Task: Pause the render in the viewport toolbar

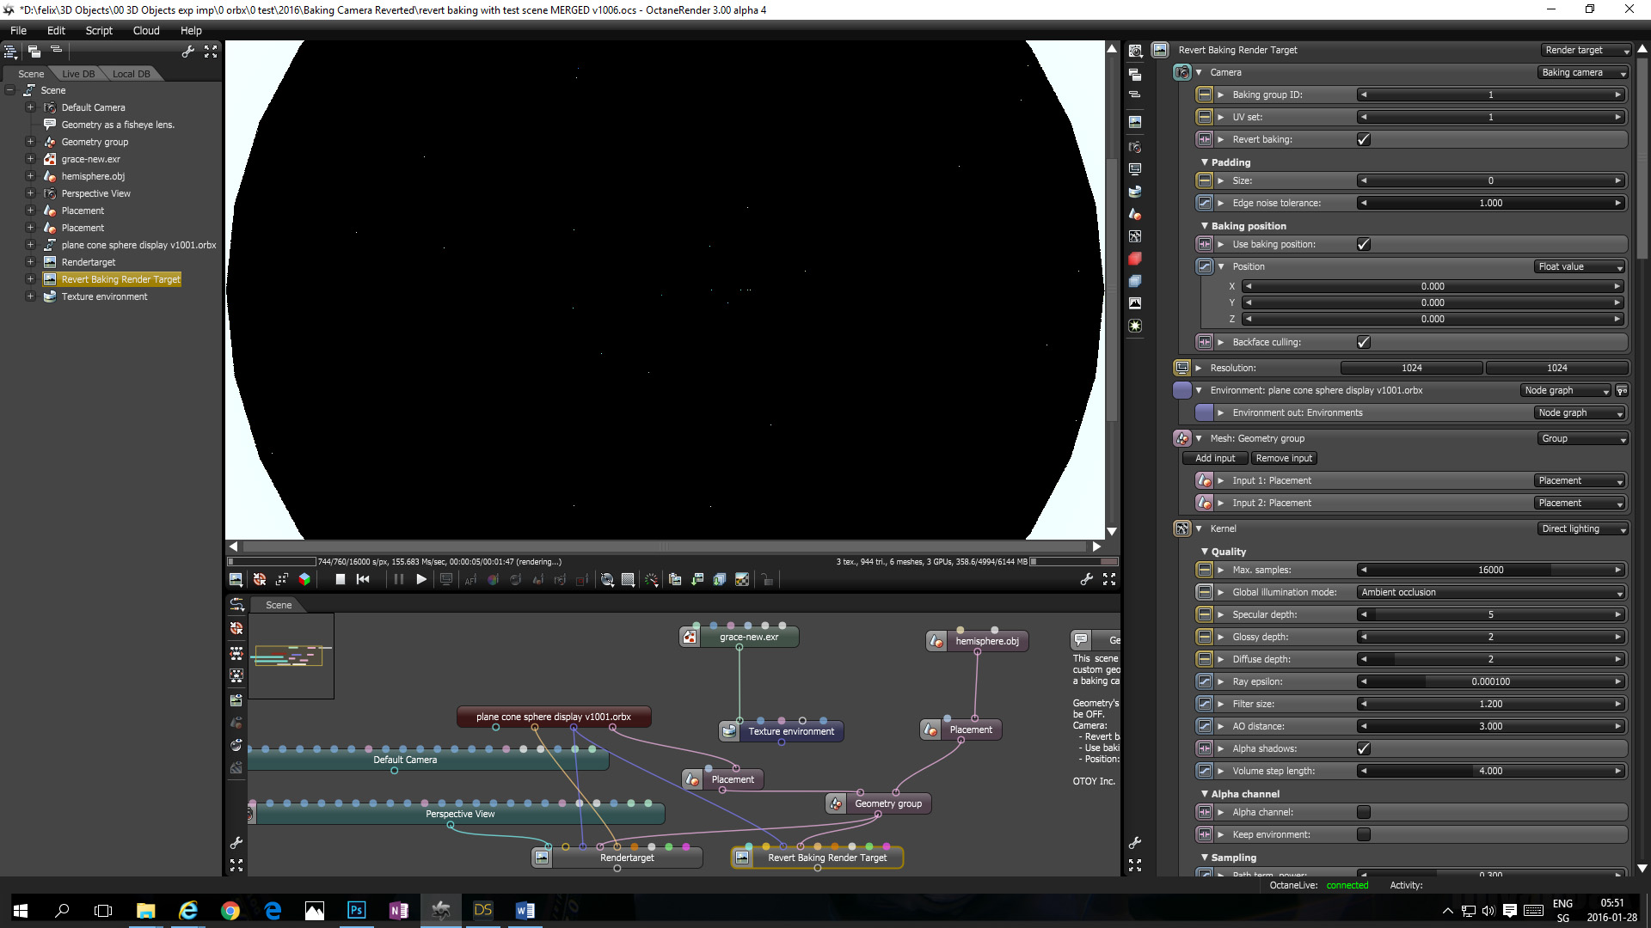Action: point(398,580)
